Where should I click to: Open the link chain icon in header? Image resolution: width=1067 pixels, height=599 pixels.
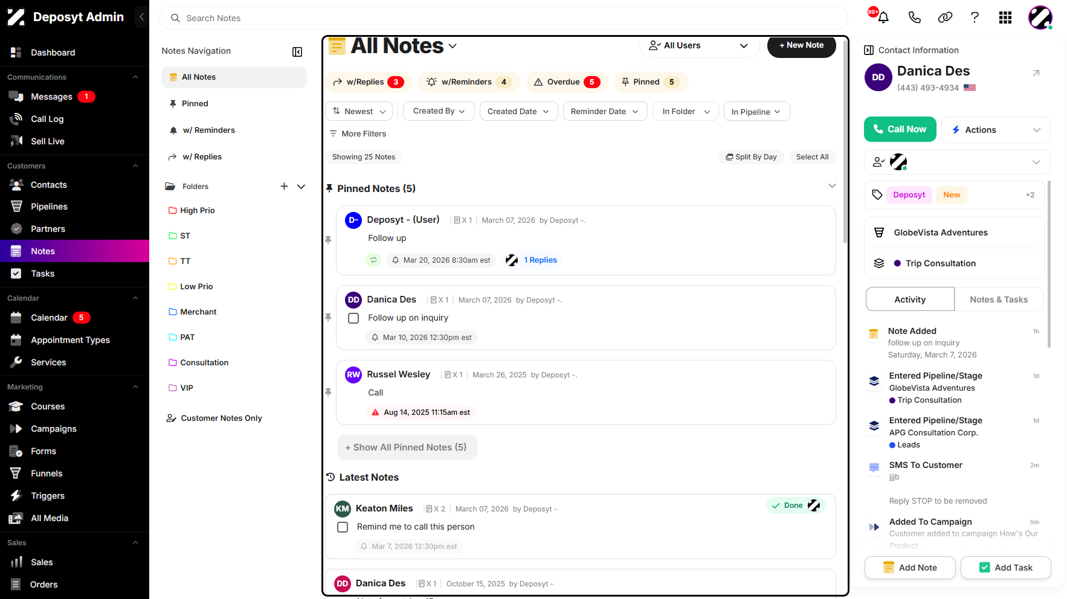pyautogui.click(x=945, y=18)
